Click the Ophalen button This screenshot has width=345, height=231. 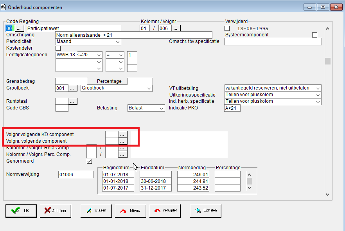(x=206, y=211)
